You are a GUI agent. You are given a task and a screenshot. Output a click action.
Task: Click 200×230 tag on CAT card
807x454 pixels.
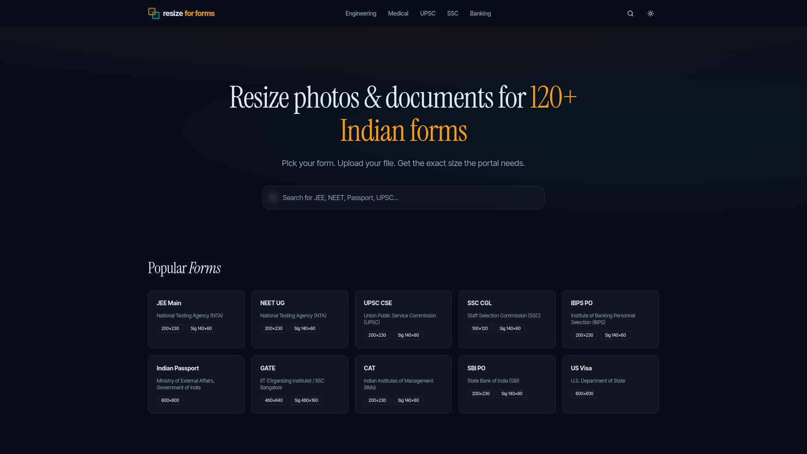pos(377,401)
